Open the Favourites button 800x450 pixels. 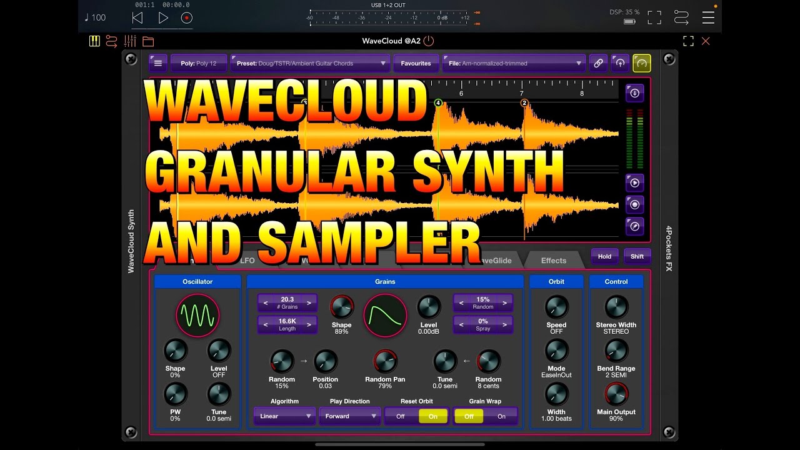(416, 63)
